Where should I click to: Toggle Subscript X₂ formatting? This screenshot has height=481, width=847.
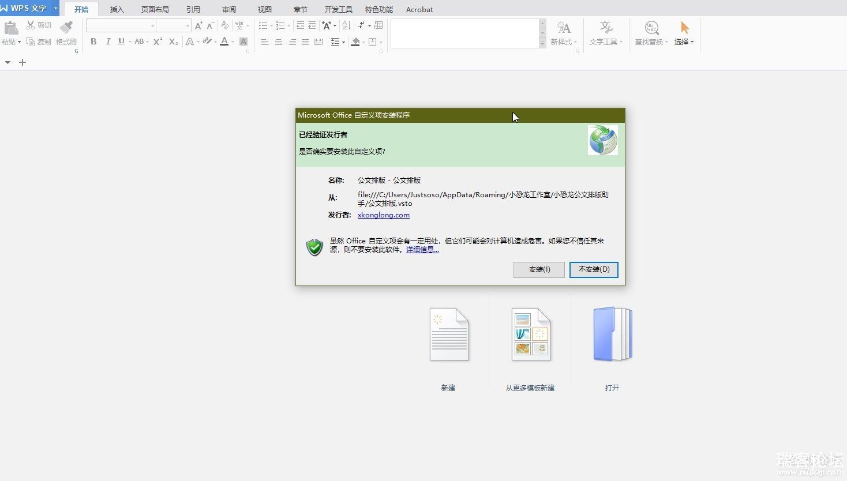tap(173, 42)
